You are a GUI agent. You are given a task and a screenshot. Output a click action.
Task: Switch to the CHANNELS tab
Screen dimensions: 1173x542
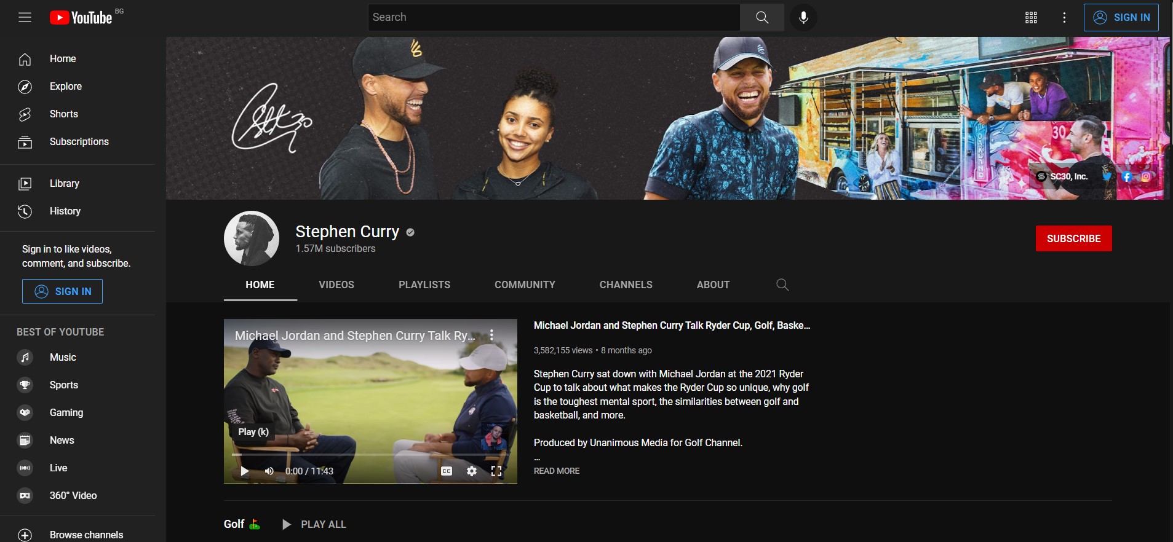pyautogui.click(x=626, y=285)
